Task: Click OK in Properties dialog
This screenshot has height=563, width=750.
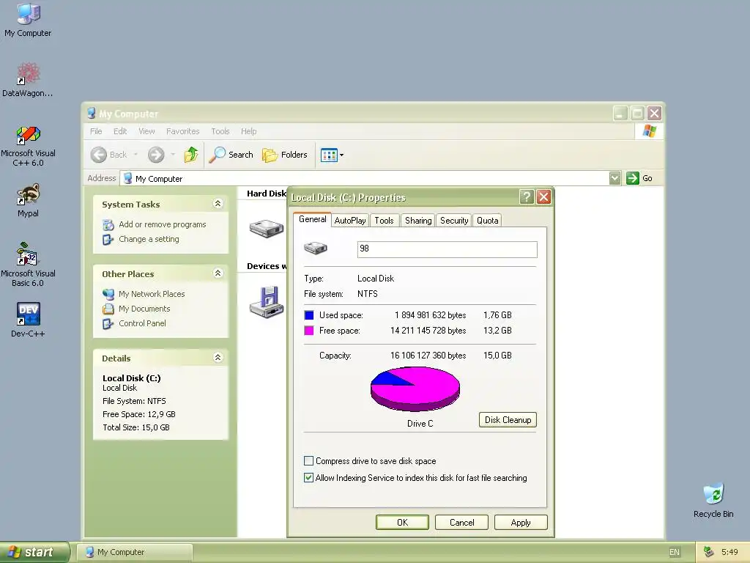Action: (402, 522)
